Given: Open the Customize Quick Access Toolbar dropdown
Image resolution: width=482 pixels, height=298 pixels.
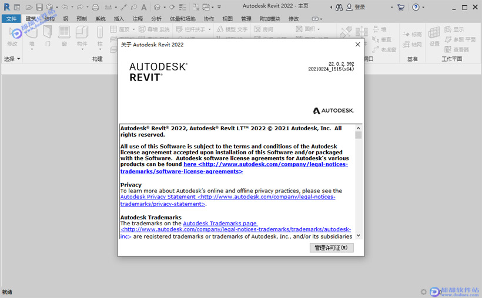Looking at the screenshot, I should 219,7.
